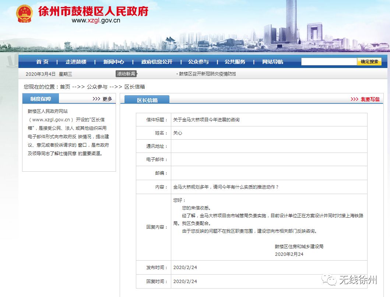The height and width of the screenshot is (297, 390).
Task: Click the 我要写信 link
Action: (x=365, y=99)
